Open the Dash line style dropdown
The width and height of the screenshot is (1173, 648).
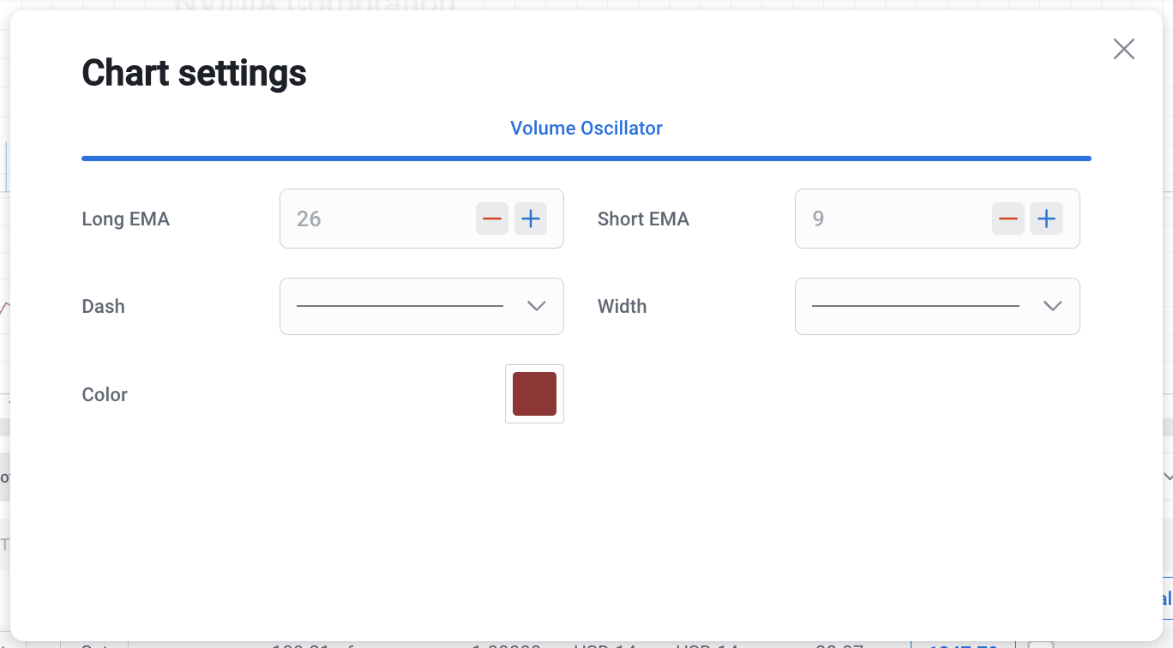(400, 306)
